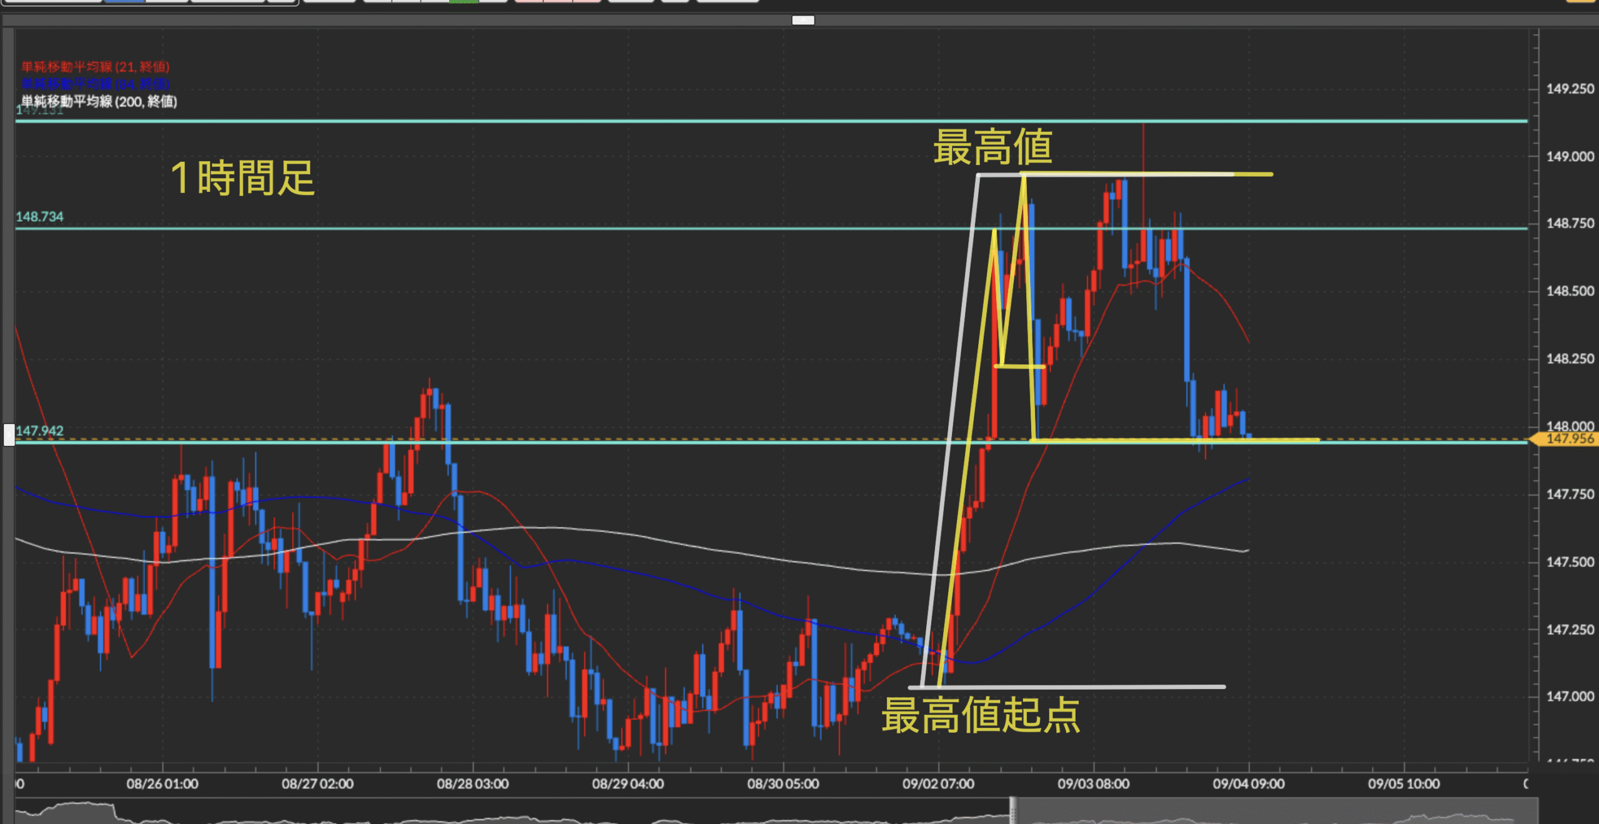The width and height of the screenshot is (1599, 824).
Task: Click the white handle on the chart's left edge
Action: (x=9, y=435)
